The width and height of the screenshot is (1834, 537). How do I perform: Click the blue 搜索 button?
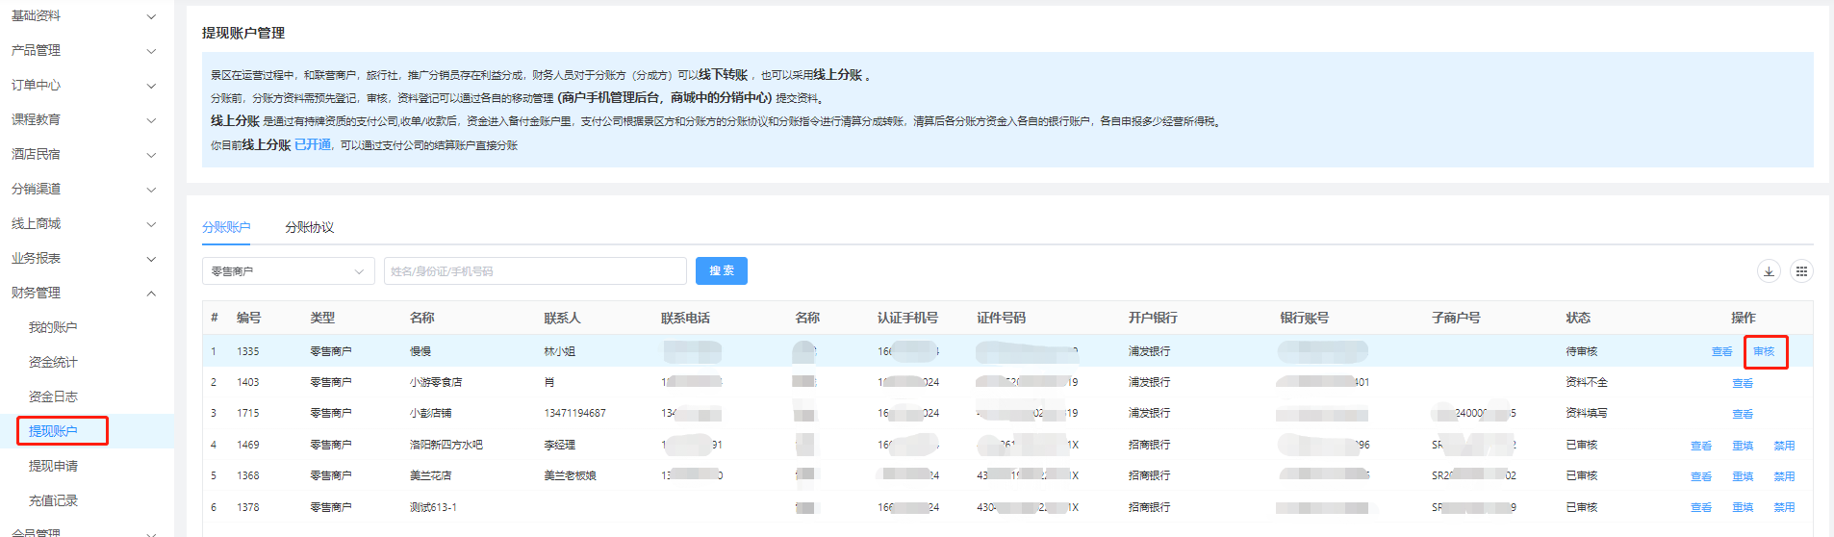pos(721,271)
